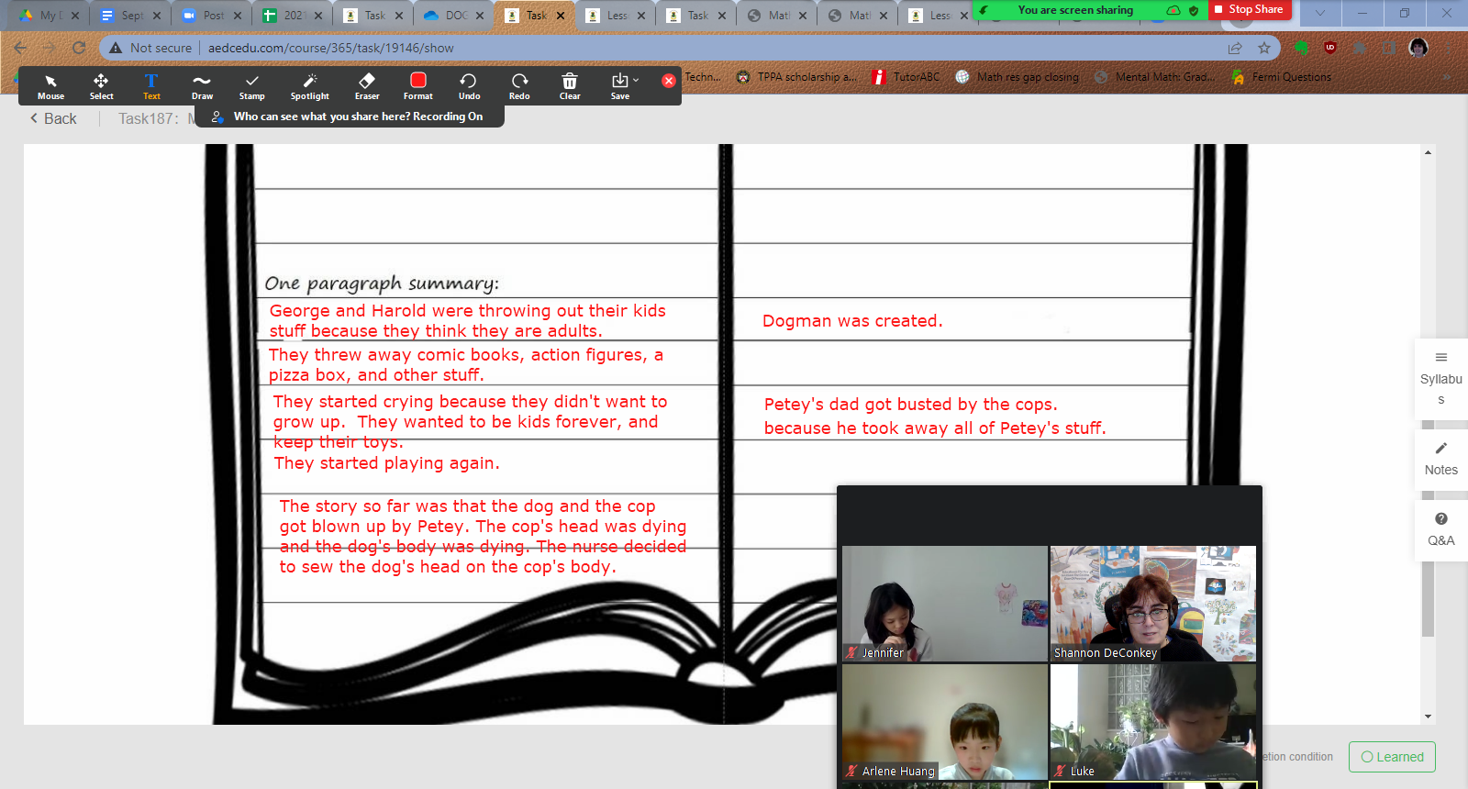Click the page scrollbar up arrow

click(1428, 152)
